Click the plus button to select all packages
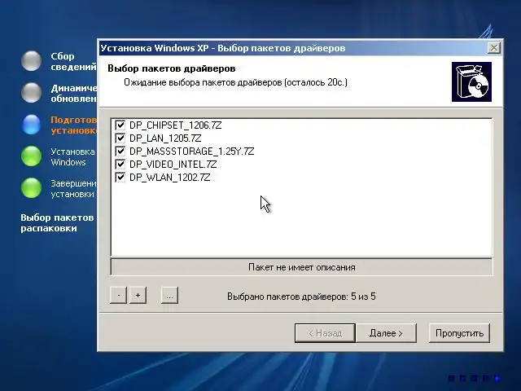This screenshot has width=521, height=391. point(138,295)
